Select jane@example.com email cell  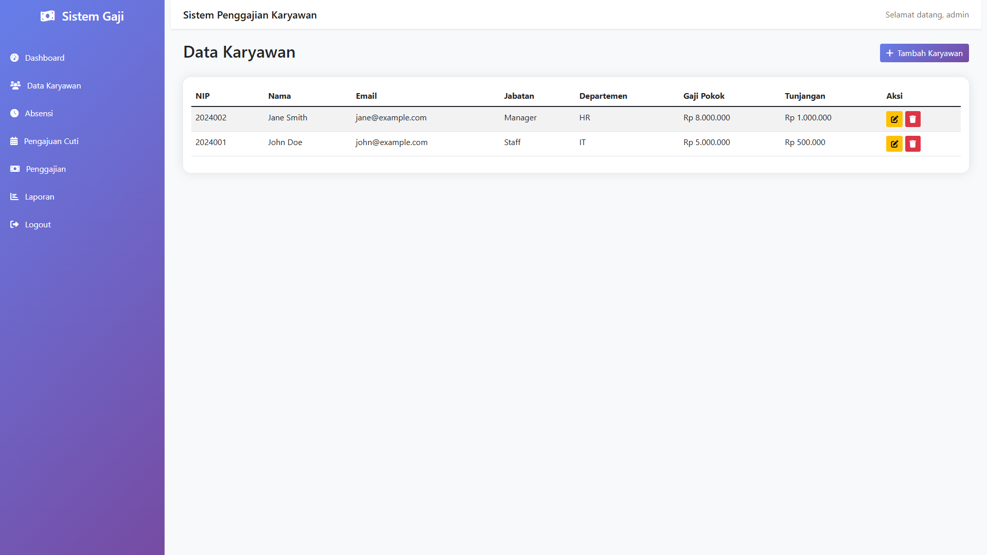pos(391,118)
